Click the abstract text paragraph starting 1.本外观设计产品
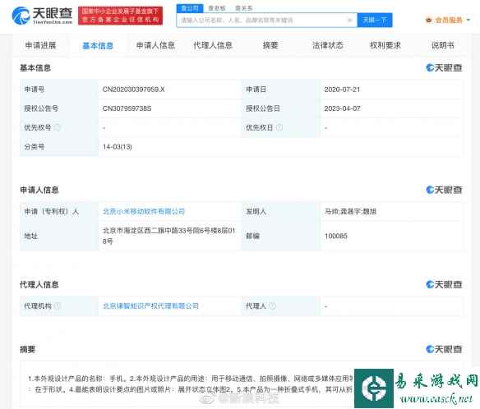 [x=191, y=384]
